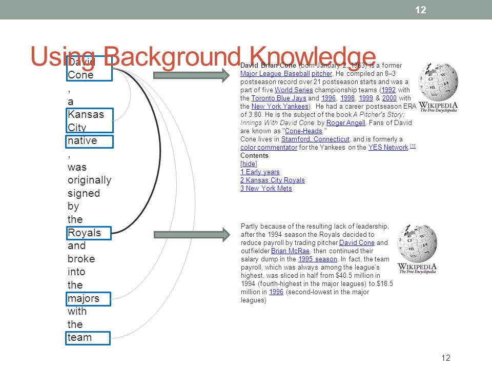Open the YES Network link
This screenshot has height=369, width=492.
388,147
